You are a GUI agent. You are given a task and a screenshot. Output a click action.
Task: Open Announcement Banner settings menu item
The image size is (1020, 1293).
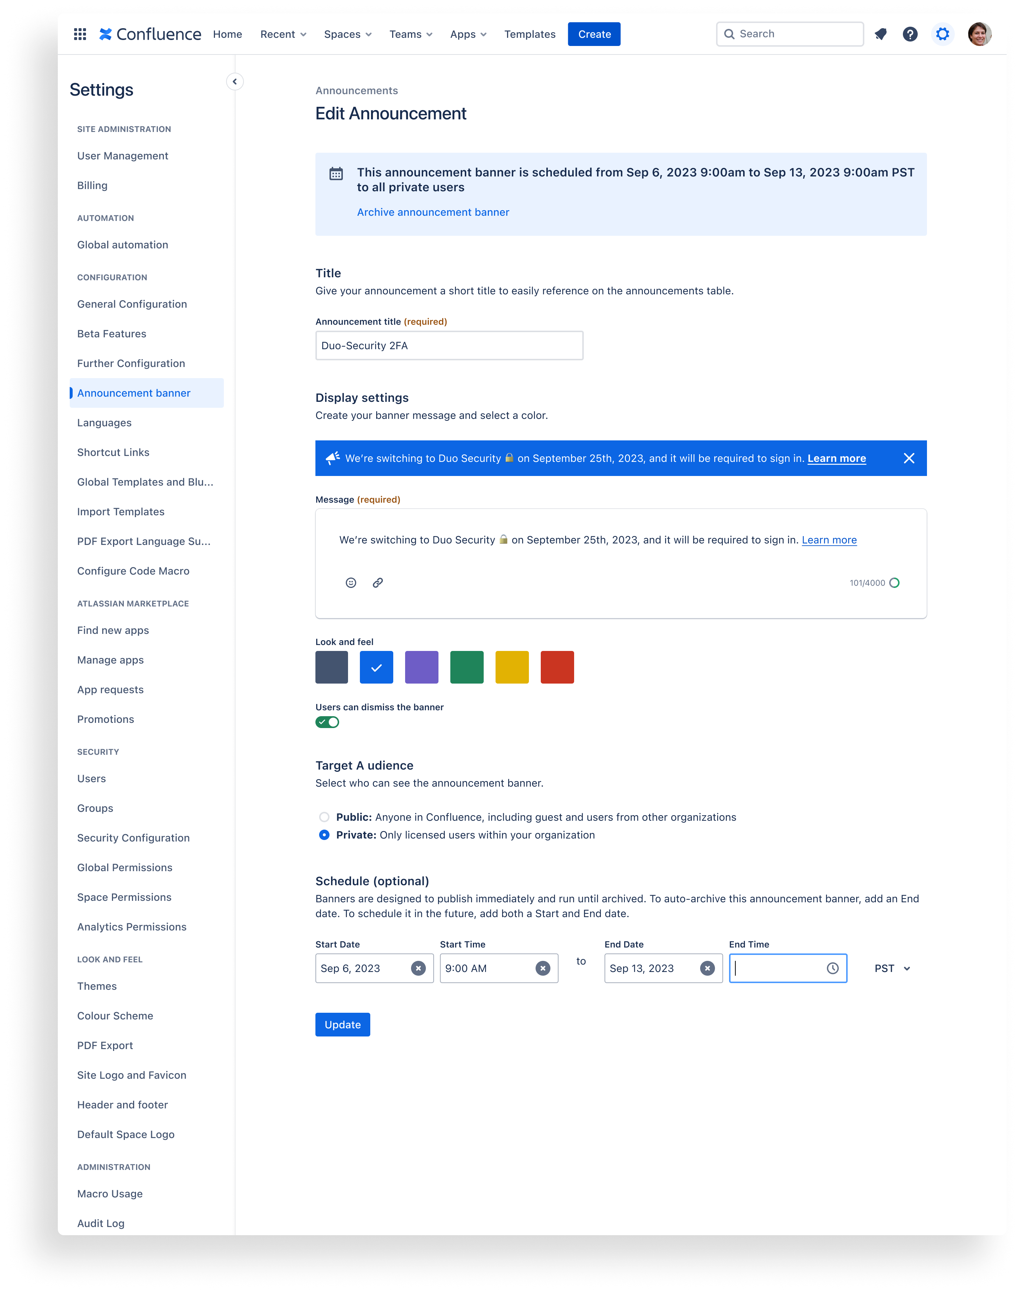click(x=134, y=393)
